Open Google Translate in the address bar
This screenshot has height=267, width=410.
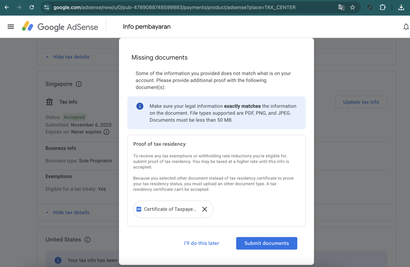[x=341, y=7]
